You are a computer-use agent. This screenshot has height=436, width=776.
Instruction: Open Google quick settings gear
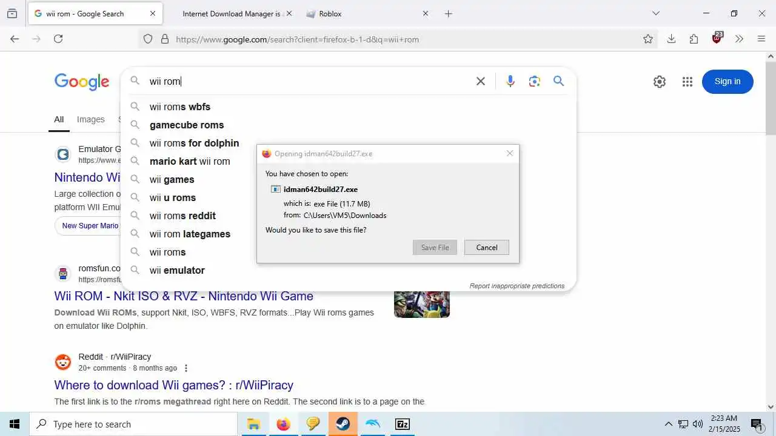coord(660,82)
